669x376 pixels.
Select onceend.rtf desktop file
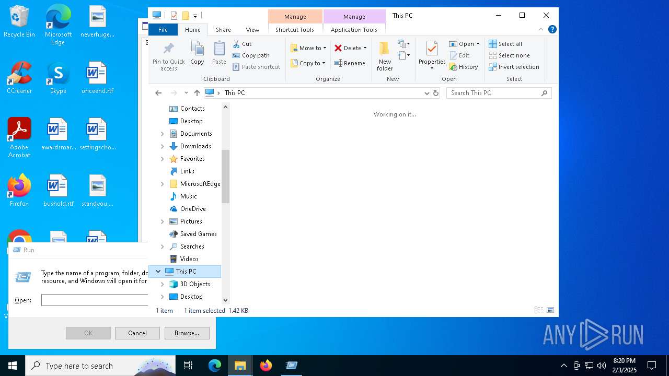[x=97, y=78]
